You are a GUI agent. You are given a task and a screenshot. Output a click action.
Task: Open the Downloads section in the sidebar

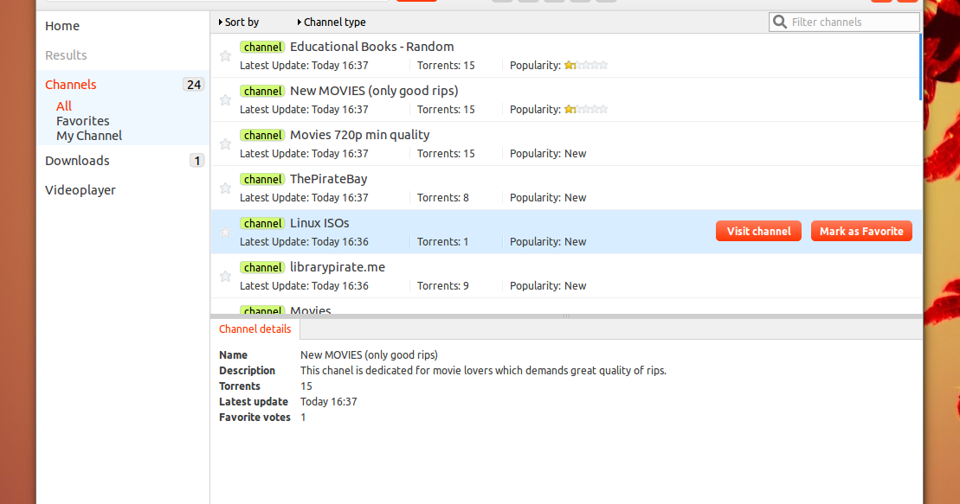click(77, 160)
